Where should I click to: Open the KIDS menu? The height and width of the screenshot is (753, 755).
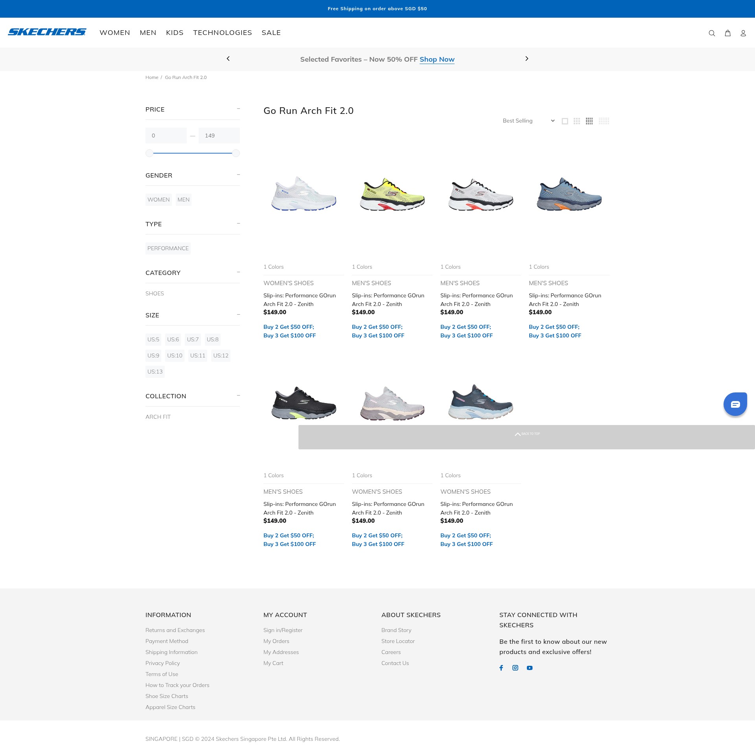pyautogui.click(x=175, y=33)
